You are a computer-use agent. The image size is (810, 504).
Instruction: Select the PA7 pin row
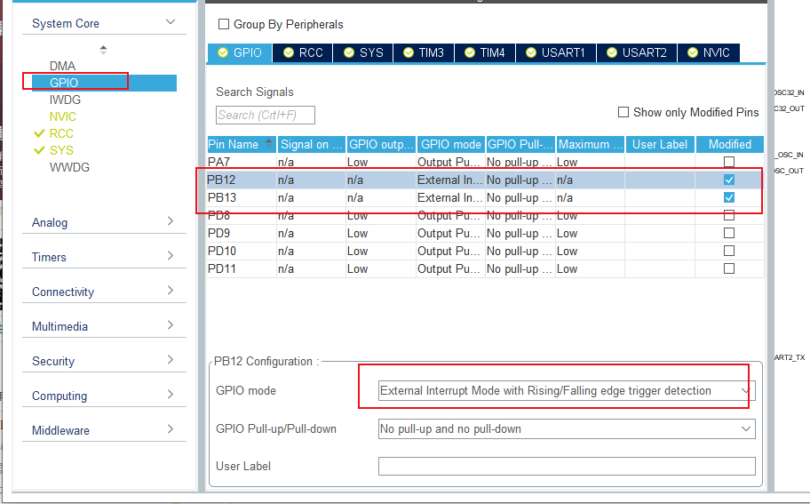(x=485, y=162)
